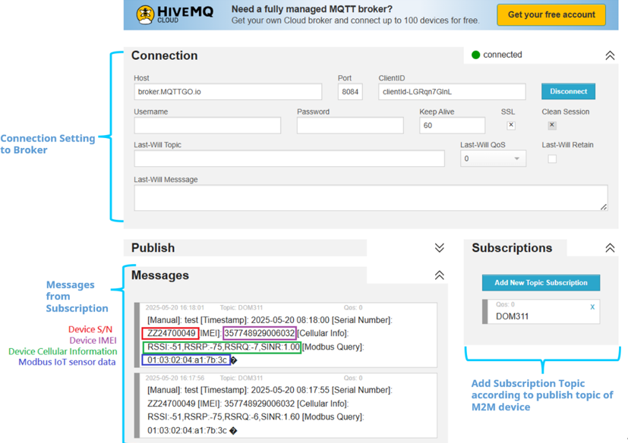Screen dimensions: 628x443
Task: Collapse the Connection panel chevron
Action: 609,55
